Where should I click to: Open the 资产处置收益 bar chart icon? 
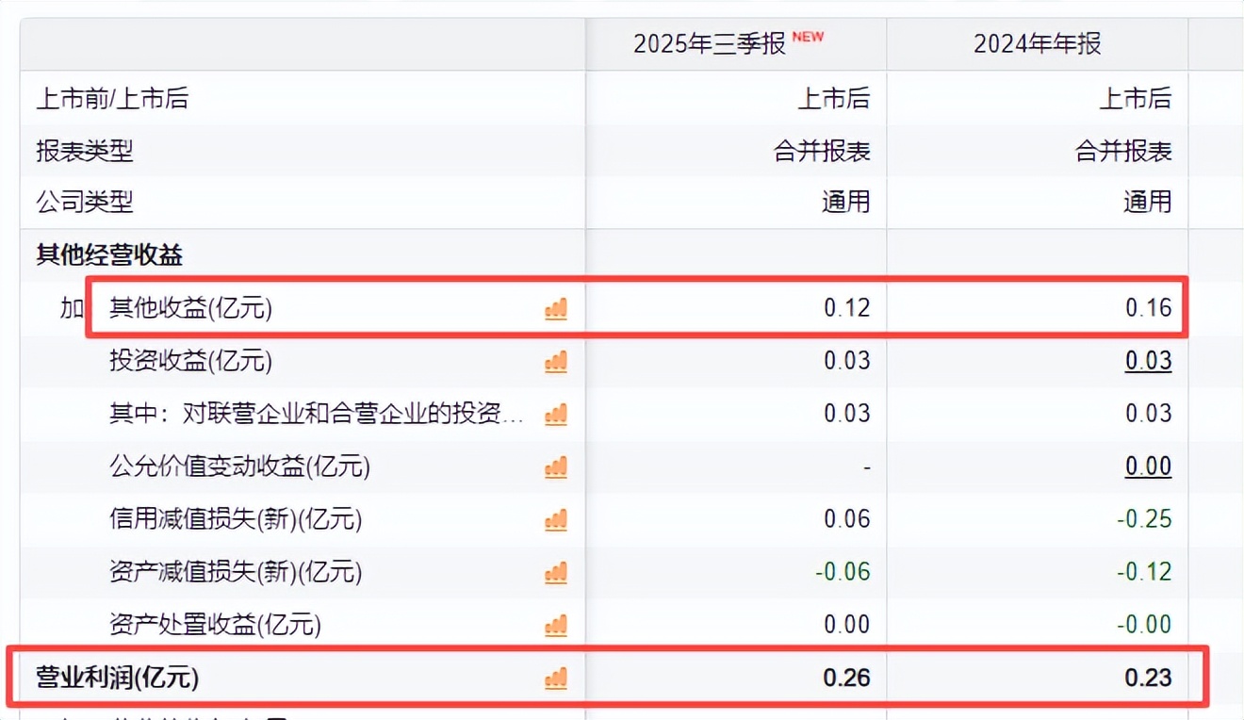click(x=556, y=625)
